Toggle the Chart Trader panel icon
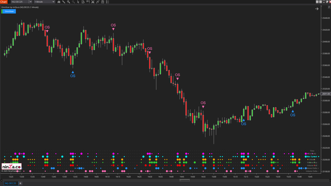This screenshot has width=331, height=186. pos(87,2)
